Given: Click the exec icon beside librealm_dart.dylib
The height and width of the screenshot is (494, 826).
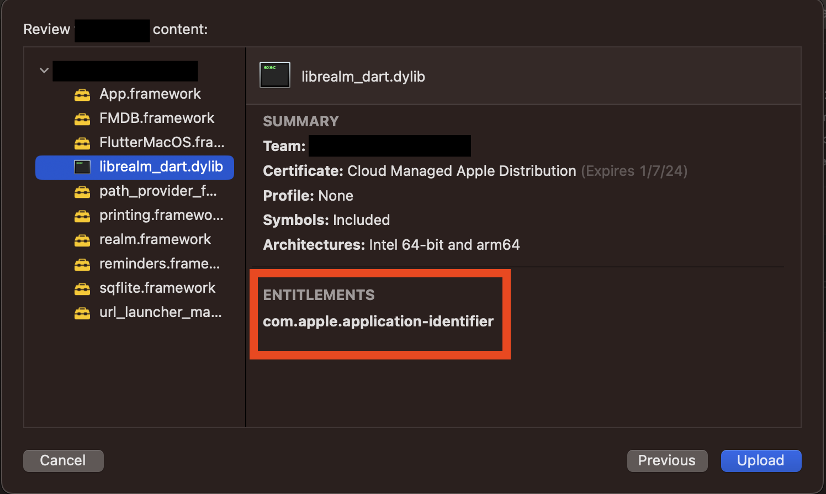Looking at the screenshot, I should click(x=274, y=75).
